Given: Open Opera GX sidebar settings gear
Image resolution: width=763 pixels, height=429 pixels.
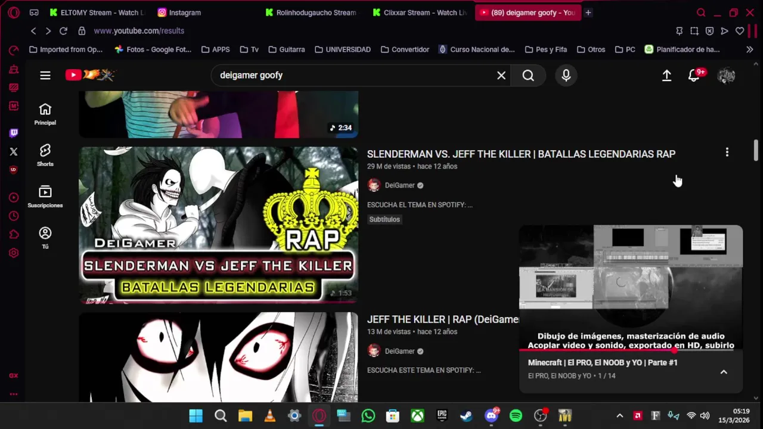Looking at the screenshot, I should click(14, 253).
